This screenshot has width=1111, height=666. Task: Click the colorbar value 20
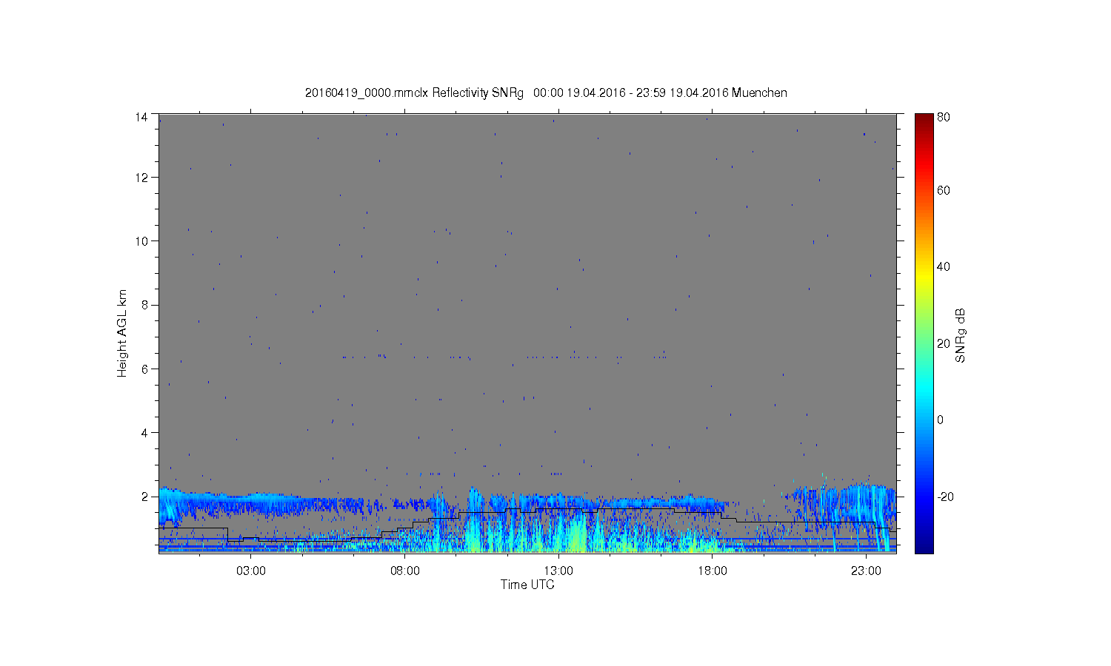[944, 343]
